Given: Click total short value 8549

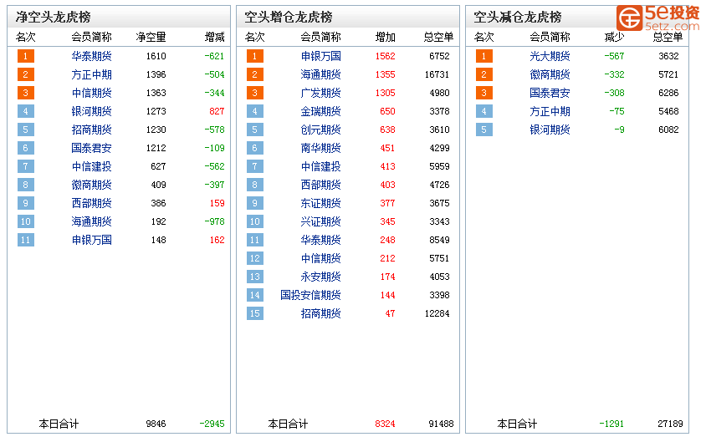Looking at the screenshot, I should click(439, 240).
